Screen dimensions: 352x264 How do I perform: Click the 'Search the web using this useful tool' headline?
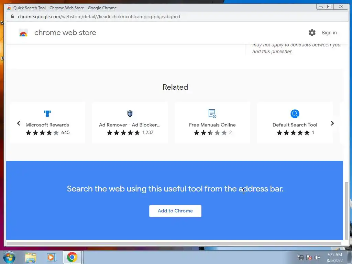pyautogui.click(x=175, y=189)
